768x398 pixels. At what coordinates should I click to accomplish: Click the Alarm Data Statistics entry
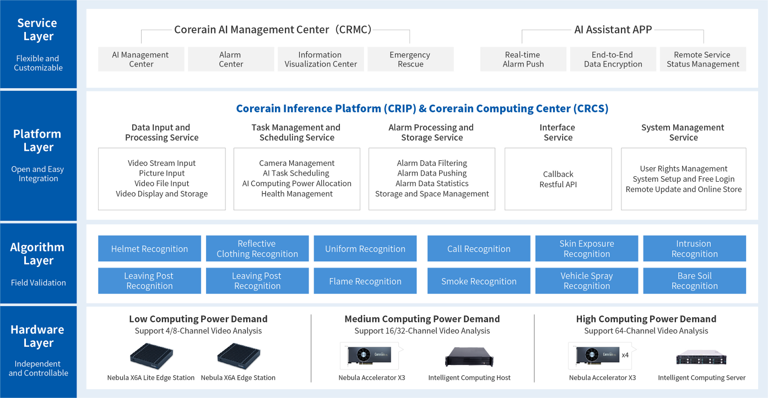pos(431,183)
